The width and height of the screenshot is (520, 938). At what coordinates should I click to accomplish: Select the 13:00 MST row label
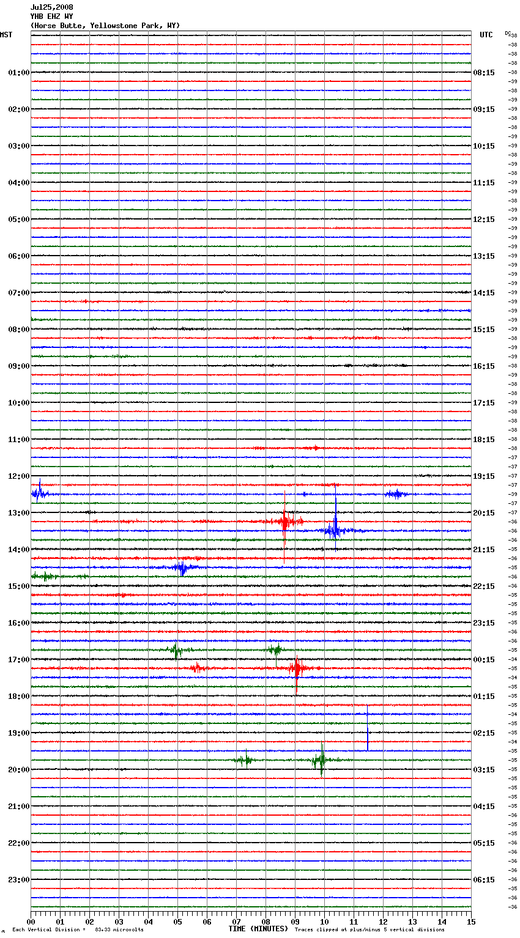click(x=19, y=513)
